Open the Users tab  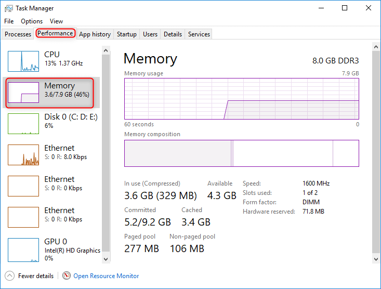coord(150,34)
